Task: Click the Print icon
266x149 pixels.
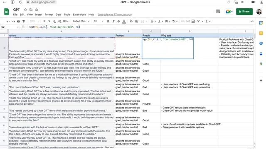Action: pyautogui.click(x=18, y=21)
